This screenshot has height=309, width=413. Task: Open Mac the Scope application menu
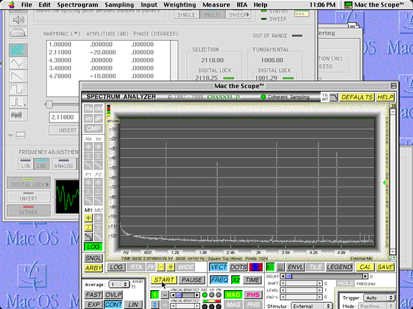[x=374, y=5]
